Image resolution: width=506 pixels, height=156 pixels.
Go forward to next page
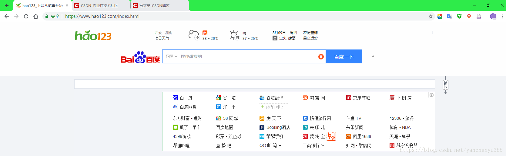point(16,16)
